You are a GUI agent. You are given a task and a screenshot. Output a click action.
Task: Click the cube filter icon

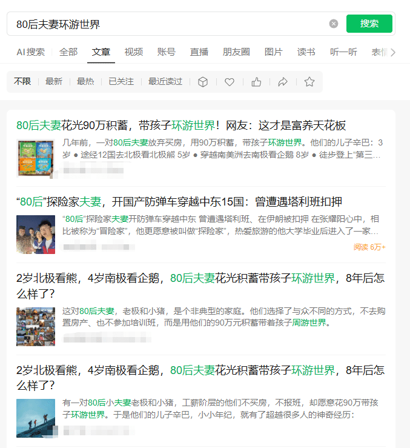203,82
